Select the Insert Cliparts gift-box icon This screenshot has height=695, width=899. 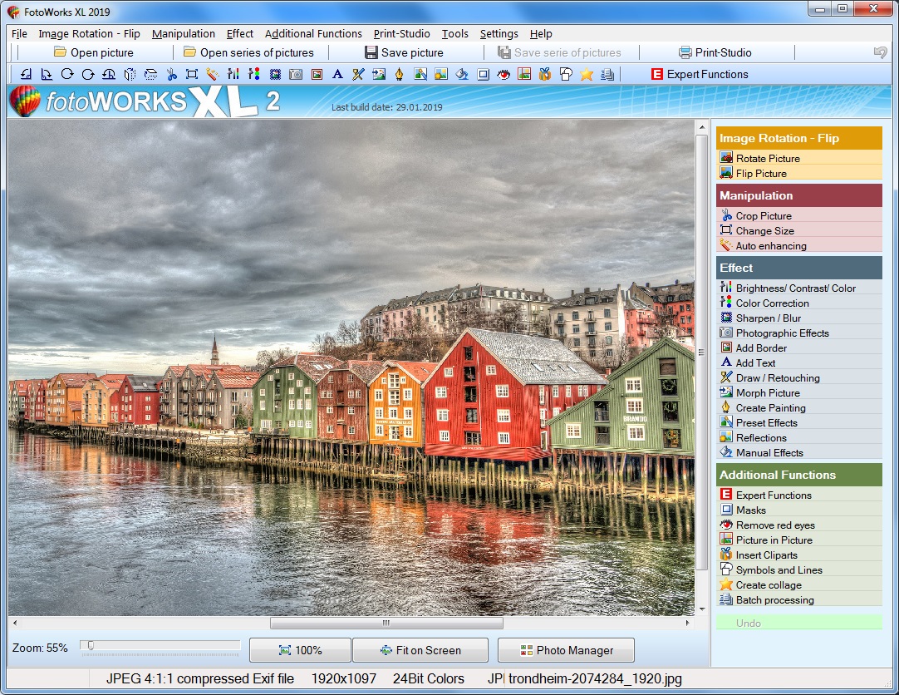[x=544, y=74]
